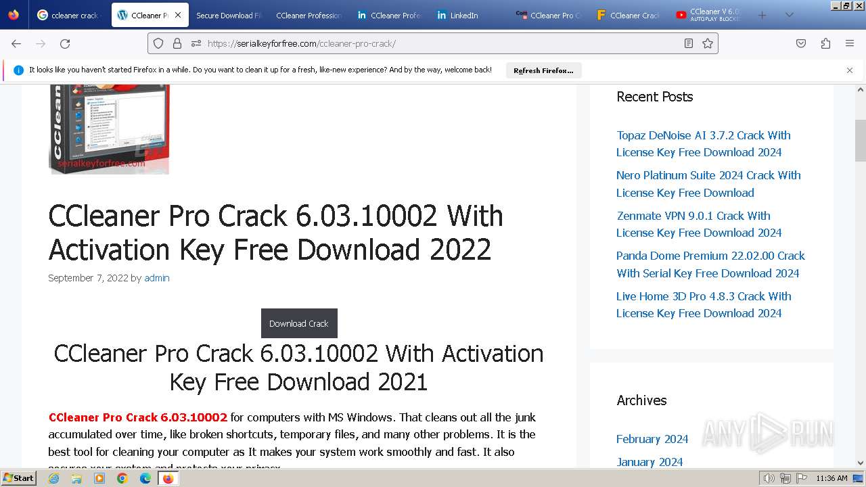
Task: Click the scrollbar down arrow
Action: 861,463
